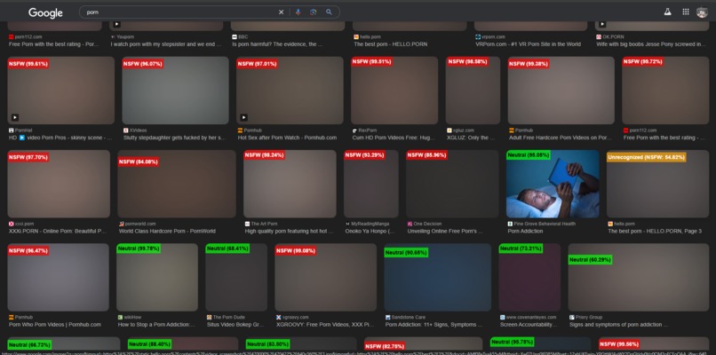
Task: Click the Pine Grove Behavioral Health favicon
Action: (x=511, y=224)
